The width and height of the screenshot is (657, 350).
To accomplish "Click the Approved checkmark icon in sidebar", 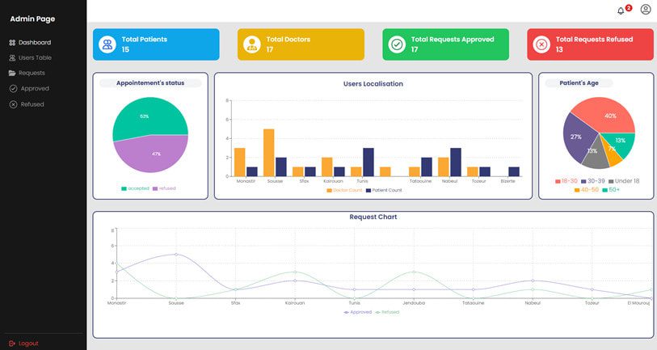I will pyautogui.click(x=14, y=88).
